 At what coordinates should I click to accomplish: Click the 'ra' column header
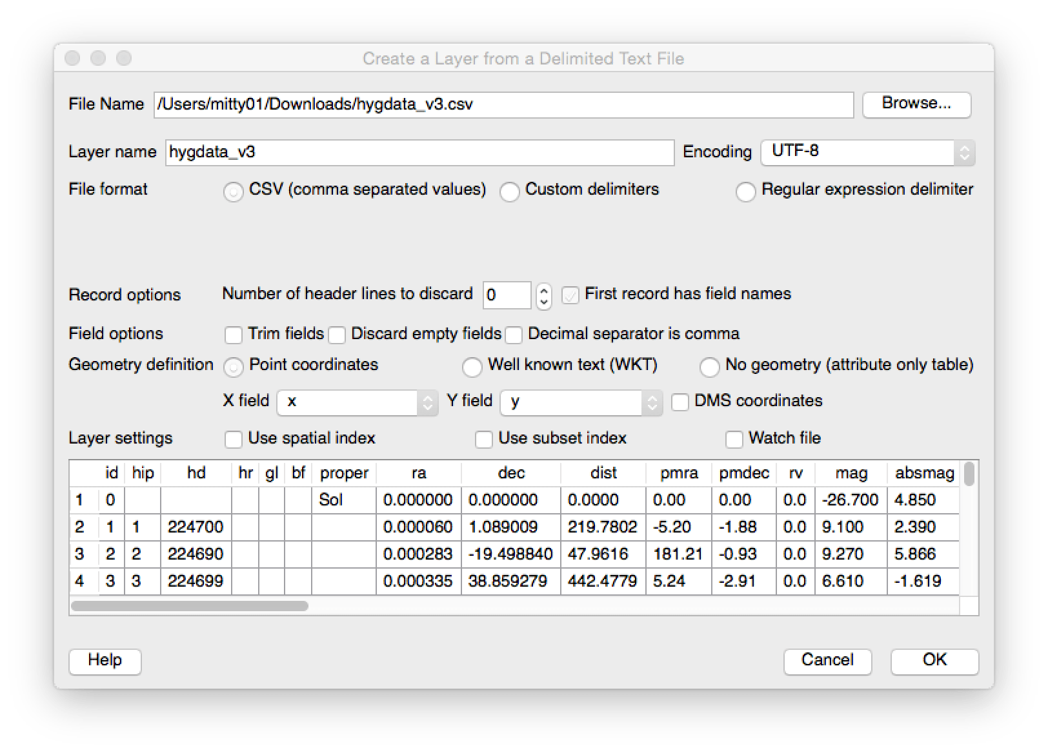click(x=419, y=473)
